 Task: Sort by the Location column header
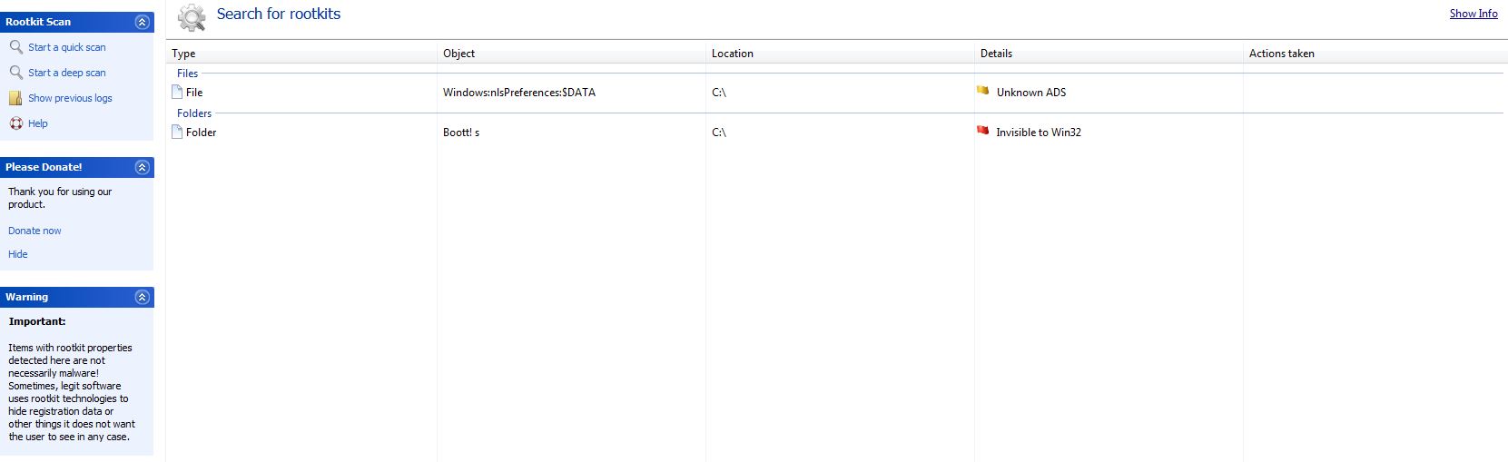coord(840,54)
